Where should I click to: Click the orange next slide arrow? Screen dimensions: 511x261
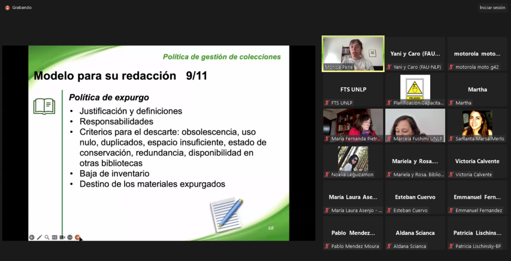tap(77, 238)
